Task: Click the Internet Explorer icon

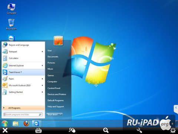Action: point(5,66)
